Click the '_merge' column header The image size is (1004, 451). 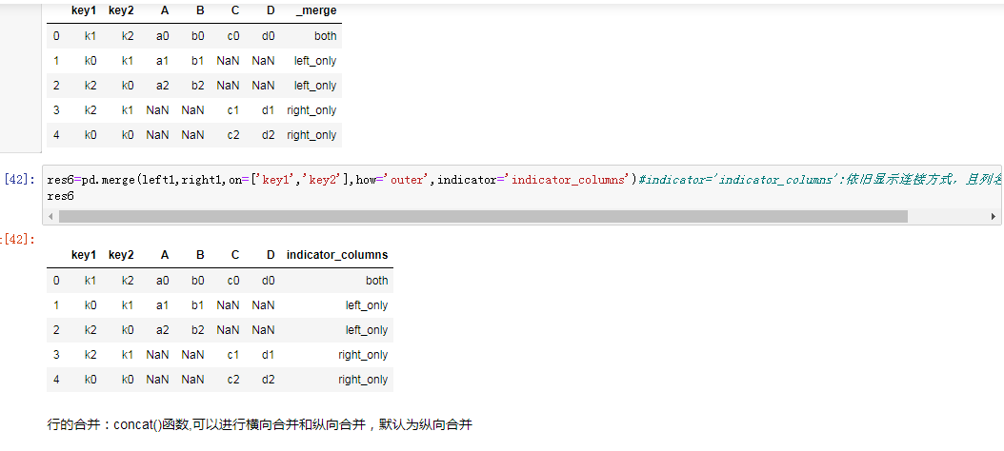coord(316,10)
